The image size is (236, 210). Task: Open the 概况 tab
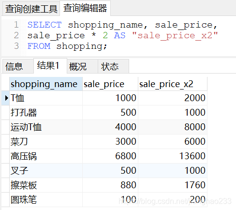(82, 66)
